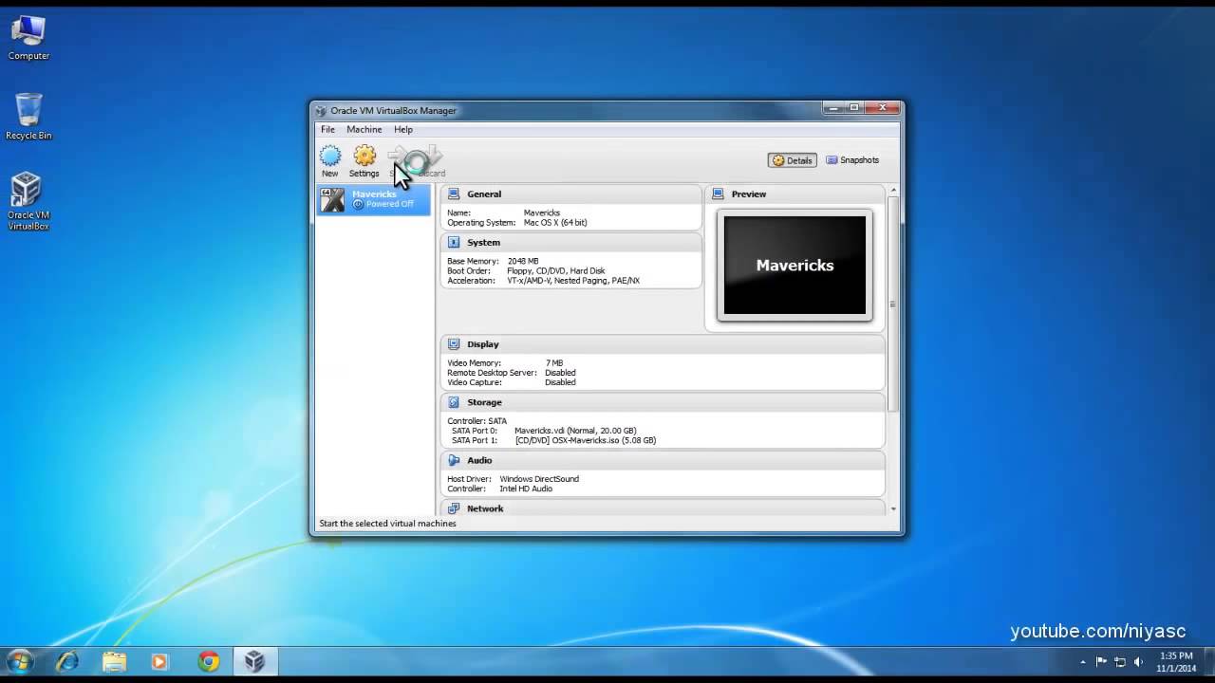Click the volume speaker tray icon
Screen dimensions: 1215x683
coord(1138,662)
